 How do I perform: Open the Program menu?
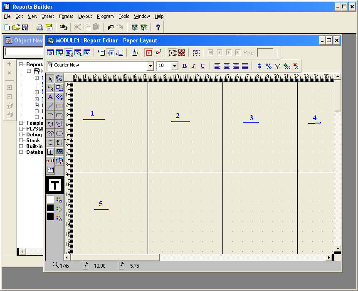point(105,16)
